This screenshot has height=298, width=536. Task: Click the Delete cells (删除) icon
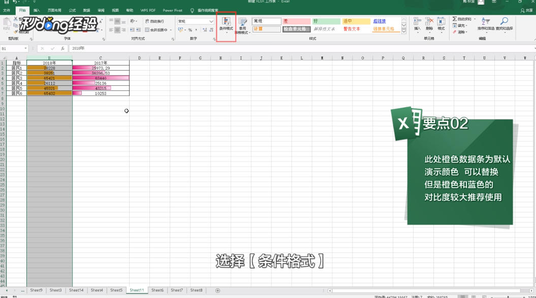[429, 24]
